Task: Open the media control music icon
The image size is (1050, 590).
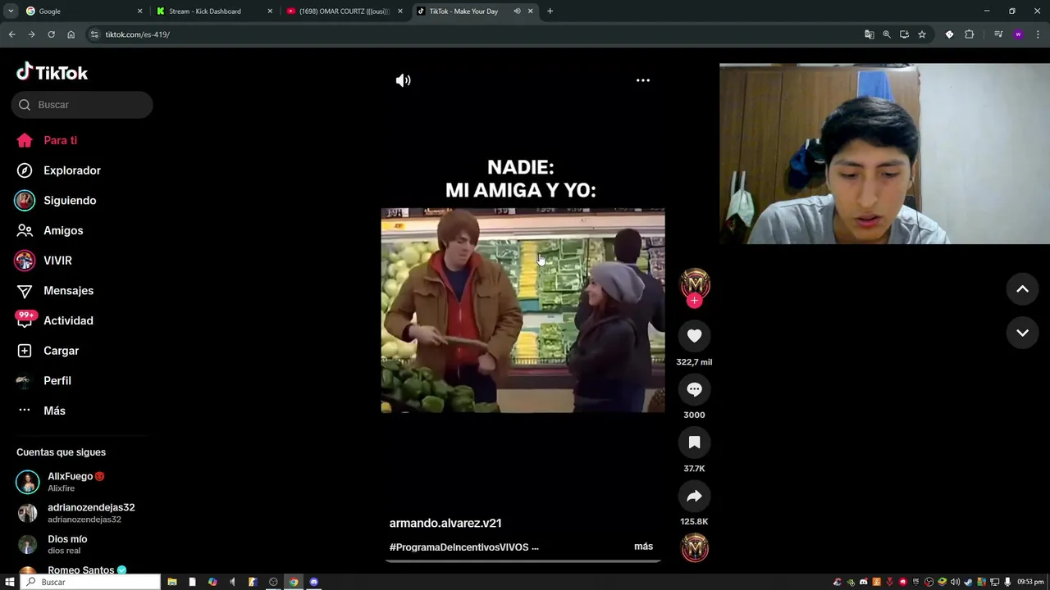Action: point(998,34)
